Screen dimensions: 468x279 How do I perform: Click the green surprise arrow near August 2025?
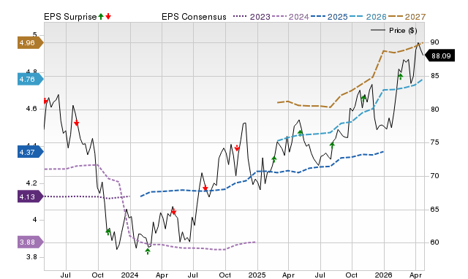pyautogui.click(x=332, y=145)
